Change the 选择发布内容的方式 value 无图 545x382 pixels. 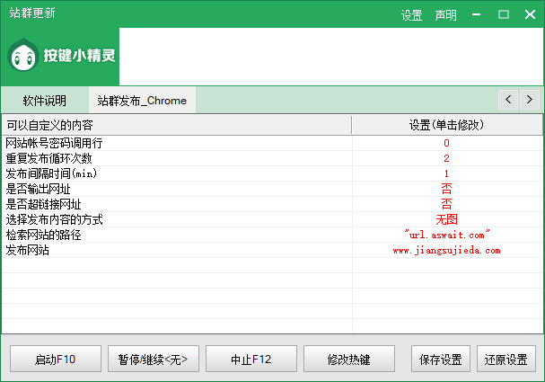point(446,219)
